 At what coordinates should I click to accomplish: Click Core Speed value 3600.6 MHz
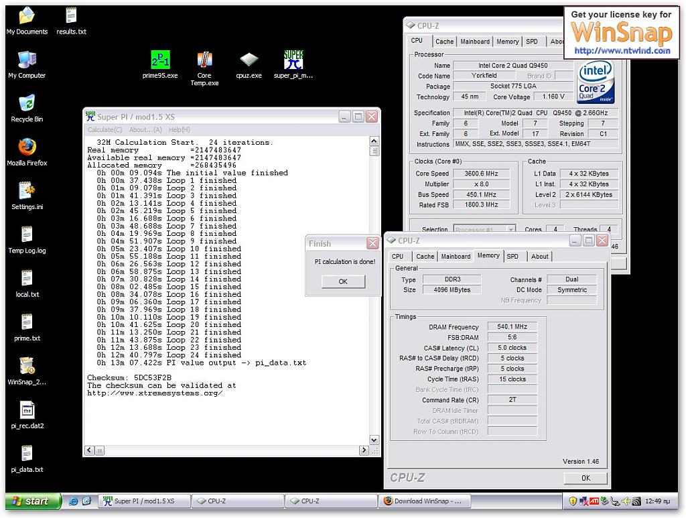click(x=481, y=174)
